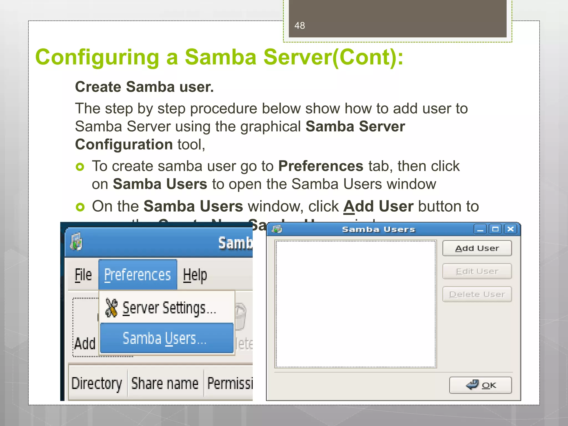This screenshot has height=426, width=568.
Task: Click the Edit User button
Action: (477, 271)
